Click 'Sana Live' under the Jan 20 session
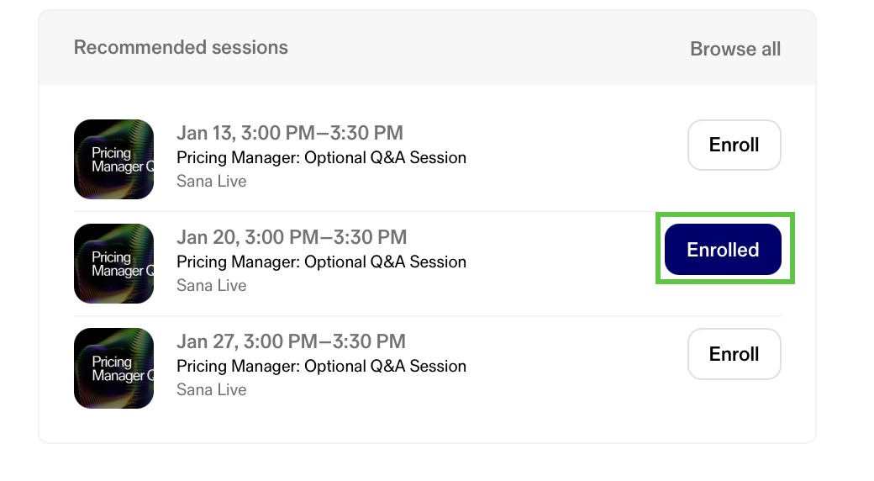This screenshot has width=874, height=481. tap(211, 285)
